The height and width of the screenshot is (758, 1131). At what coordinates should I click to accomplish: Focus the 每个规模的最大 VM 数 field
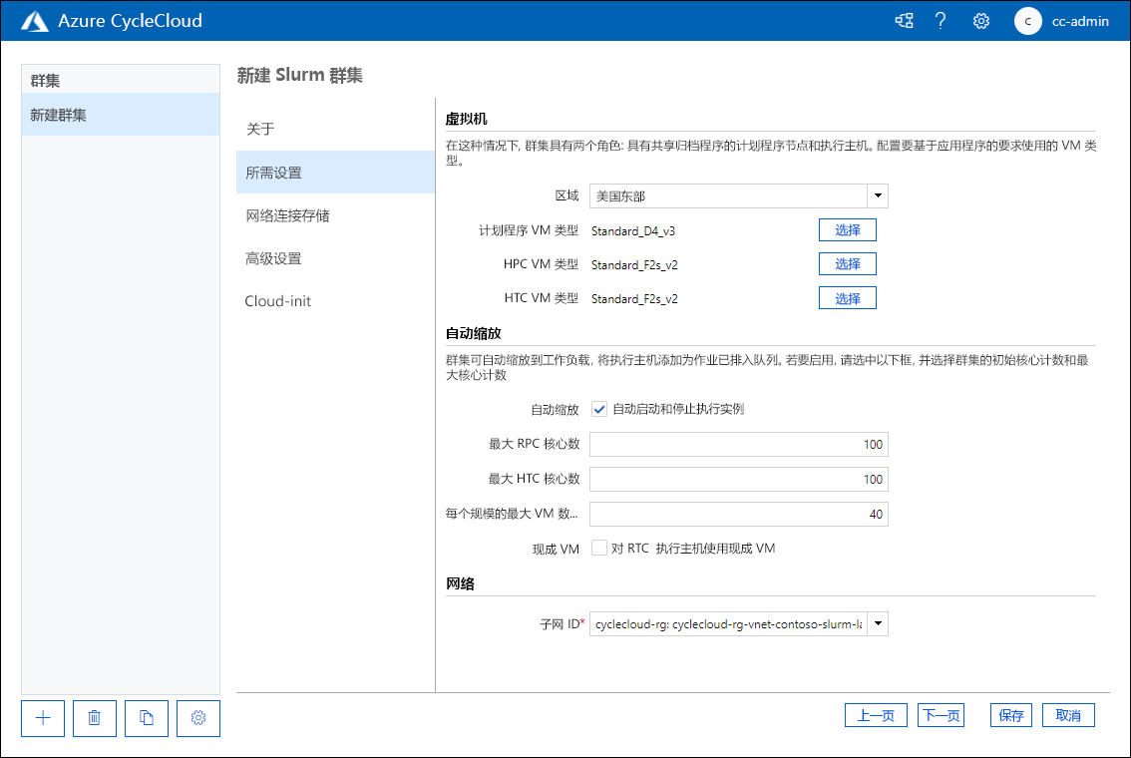pyautogui.click(x=739, y=515)
